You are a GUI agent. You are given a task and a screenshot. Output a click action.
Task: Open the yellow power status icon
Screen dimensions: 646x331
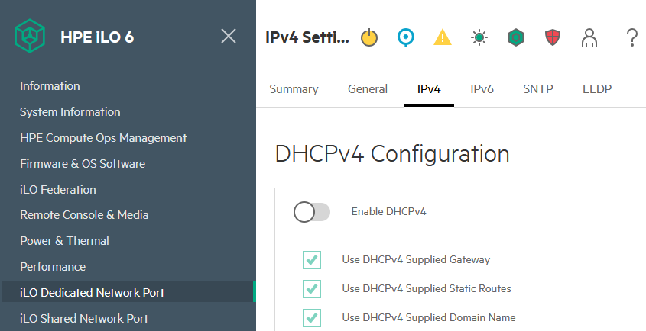coord(369,37)
